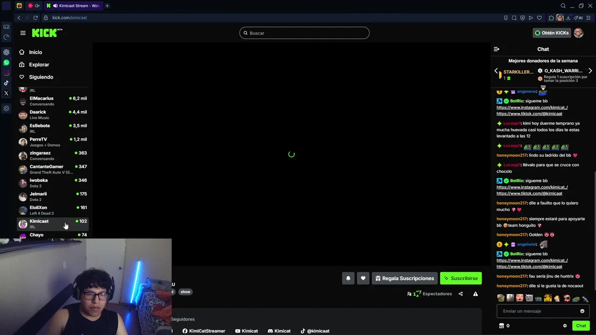Click Regala Suscripciones button
Viewport: 596px width, 335px height.
(405, 278)
